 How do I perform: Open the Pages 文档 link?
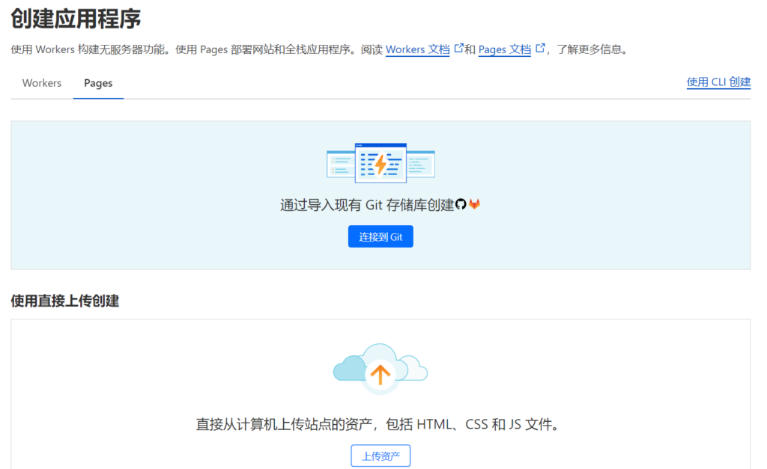504,50
